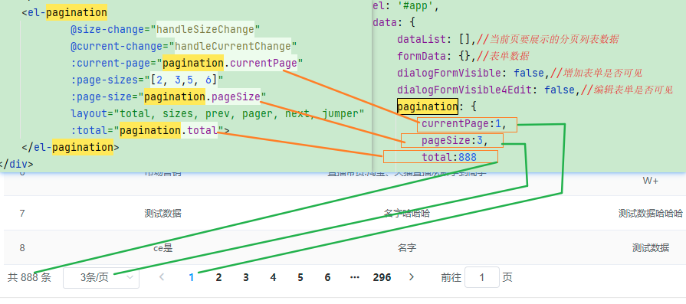Select page 6 in pager

(x=327, y=277)
